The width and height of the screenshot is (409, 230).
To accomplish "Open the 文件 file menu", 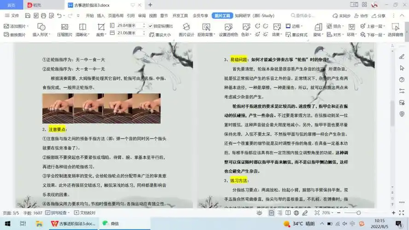I will click(12, 16).
